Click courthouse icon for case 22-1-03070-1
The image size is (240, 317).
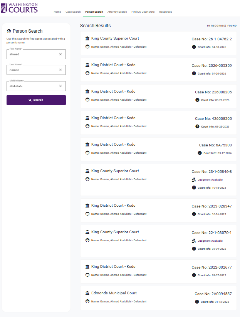(87, 232)
